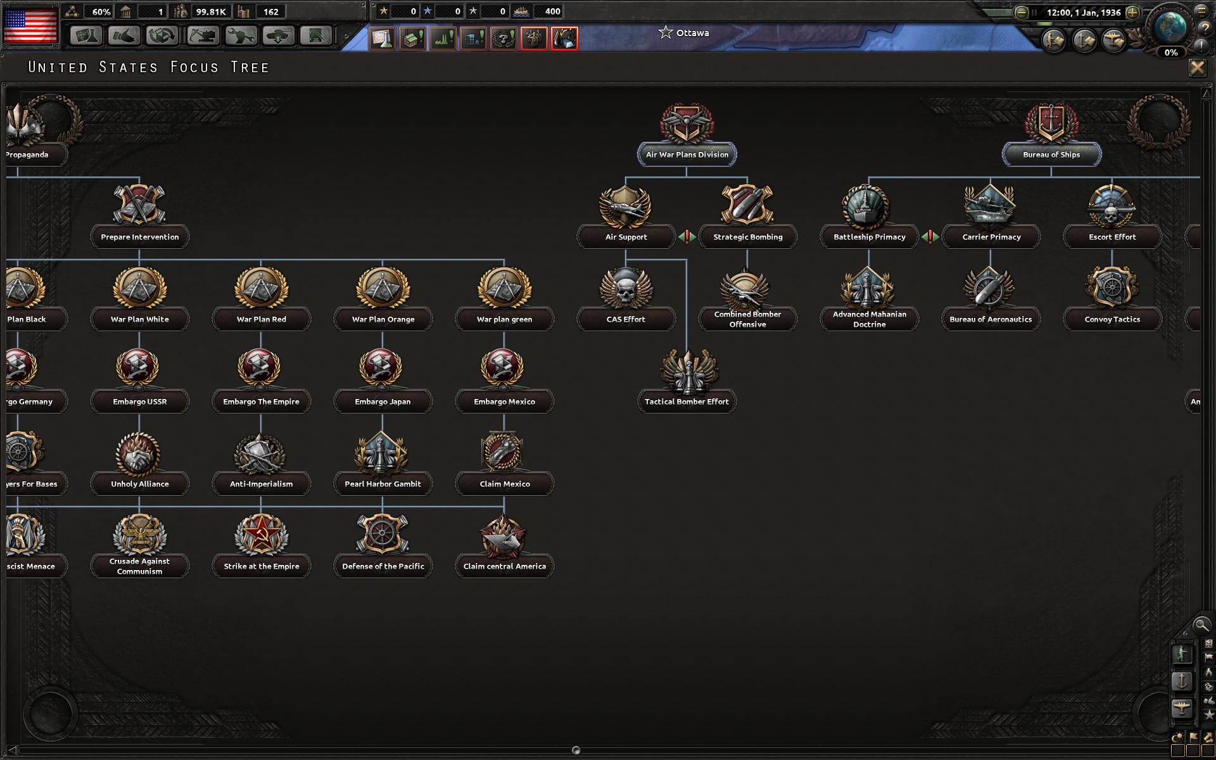Select the Air War Plans Division focus icon

[687, 123]
